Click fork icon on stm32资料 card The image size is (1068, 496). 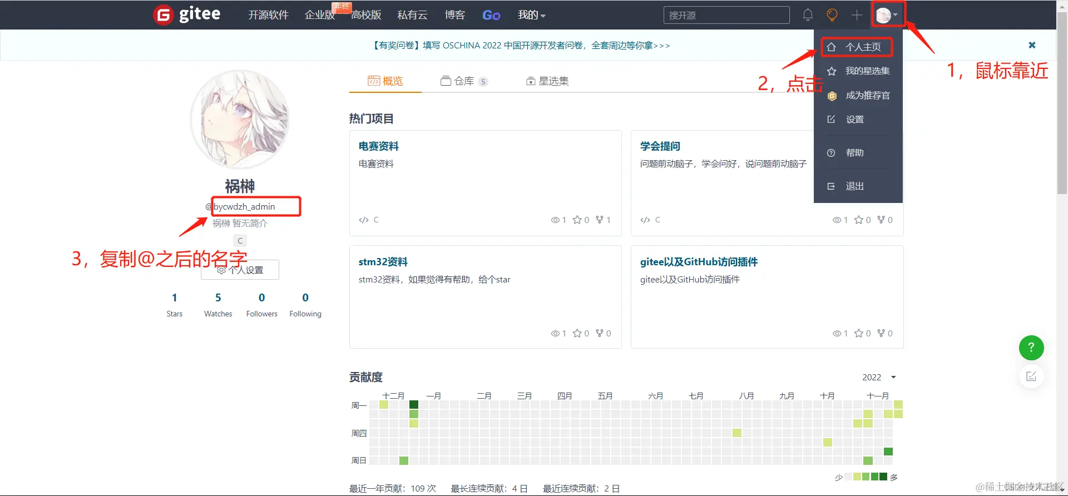tap(600, 333)
